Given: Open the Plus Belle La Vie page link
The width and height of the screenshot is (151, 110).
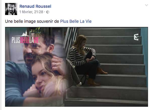Looking at the screenshot, I should (76, 21).
